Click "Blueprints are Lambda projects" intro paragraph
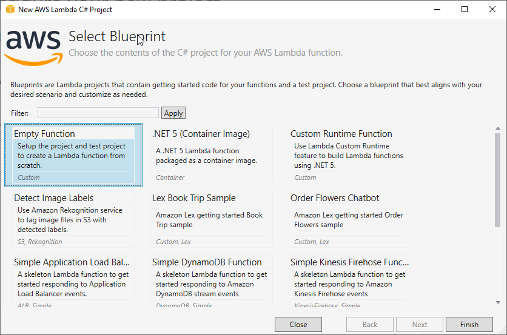This screenshot has height=335, width=507. (x=246, y=90)
